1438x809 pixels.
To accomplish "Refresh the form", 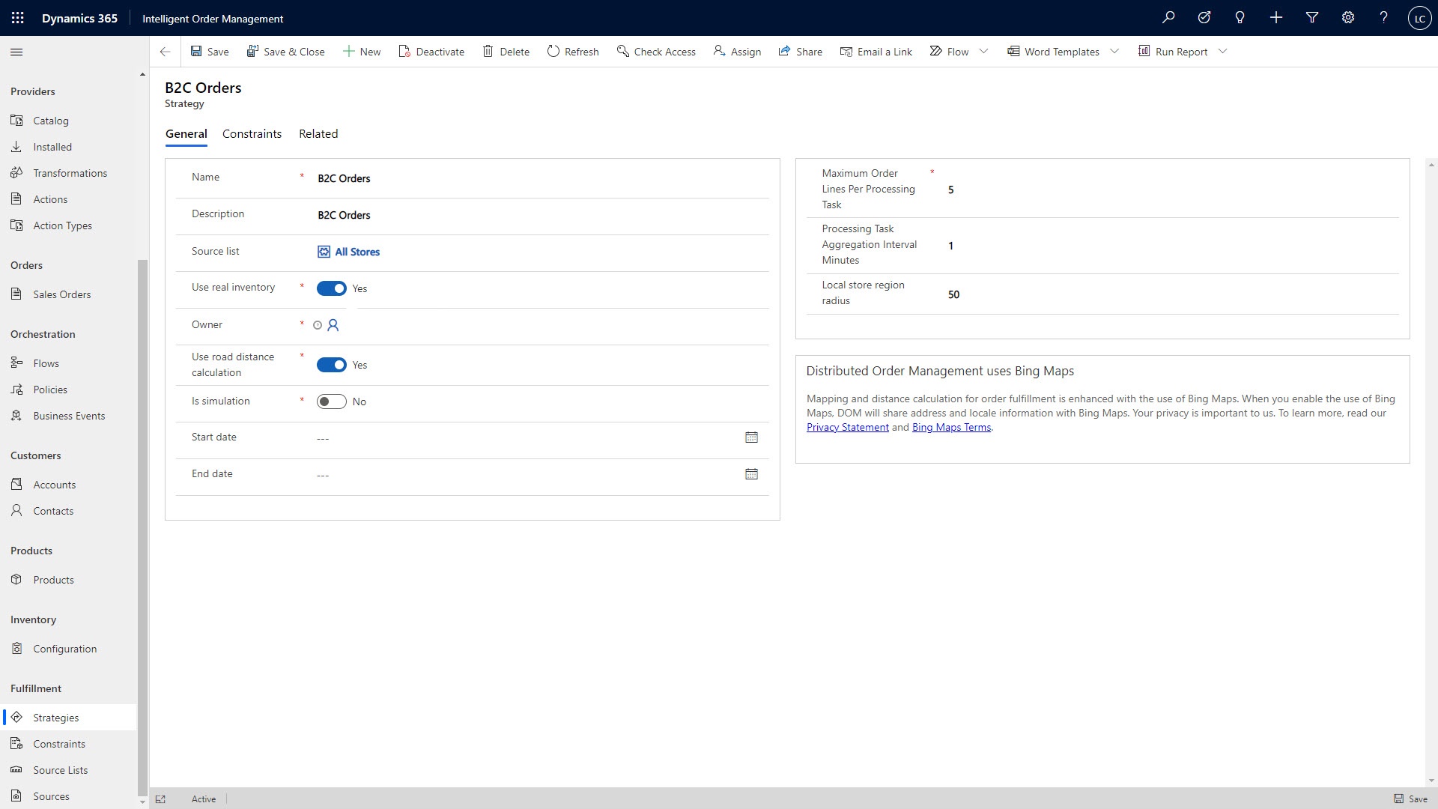I will pos(573,52).
